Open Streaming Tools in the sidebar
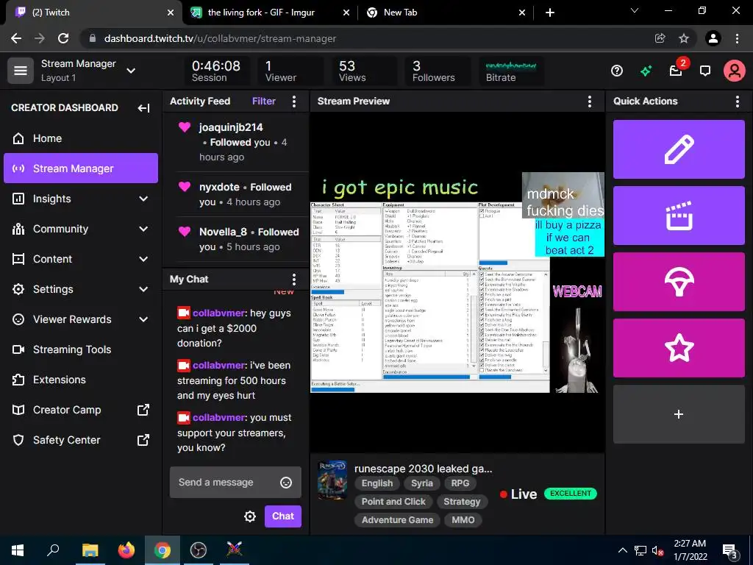The image size is (753, 565). tap(81, 349)
